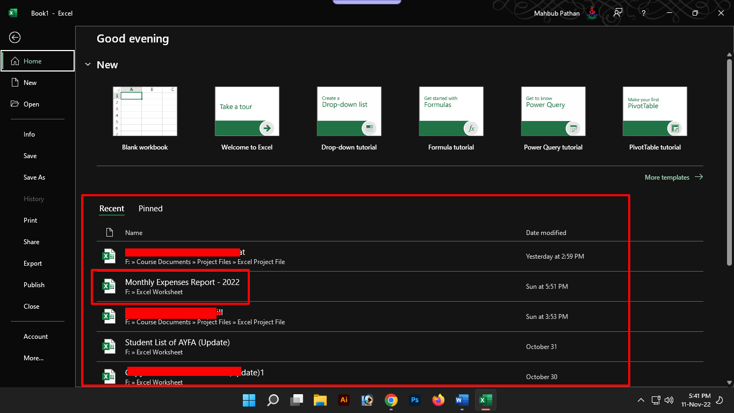Open the Power Query tutorial

coord(553,111)
